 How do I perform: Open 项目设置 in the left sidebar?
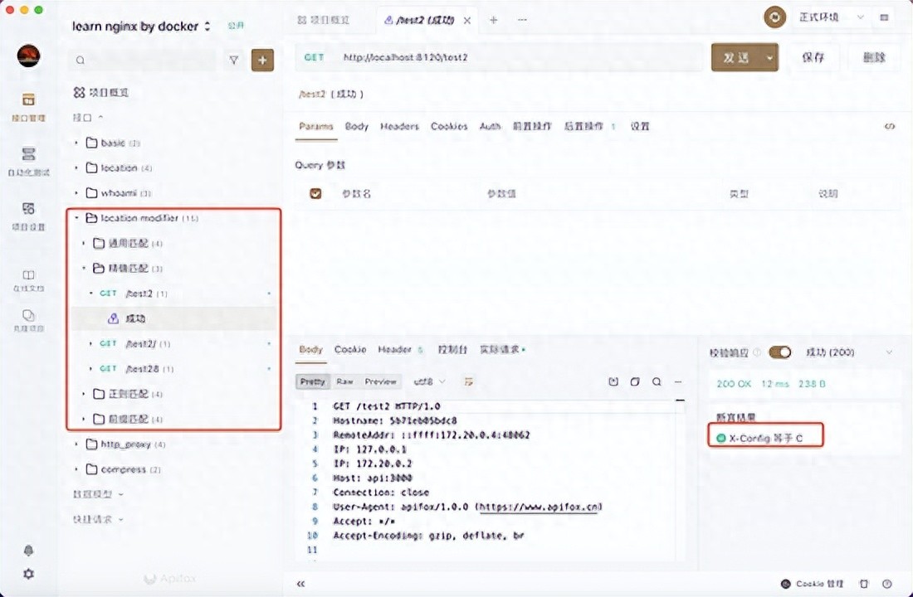coord(28,216)
